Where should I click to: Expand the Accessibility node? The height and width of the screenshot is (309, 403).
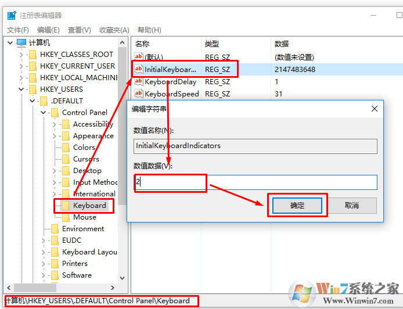[54, 124]
